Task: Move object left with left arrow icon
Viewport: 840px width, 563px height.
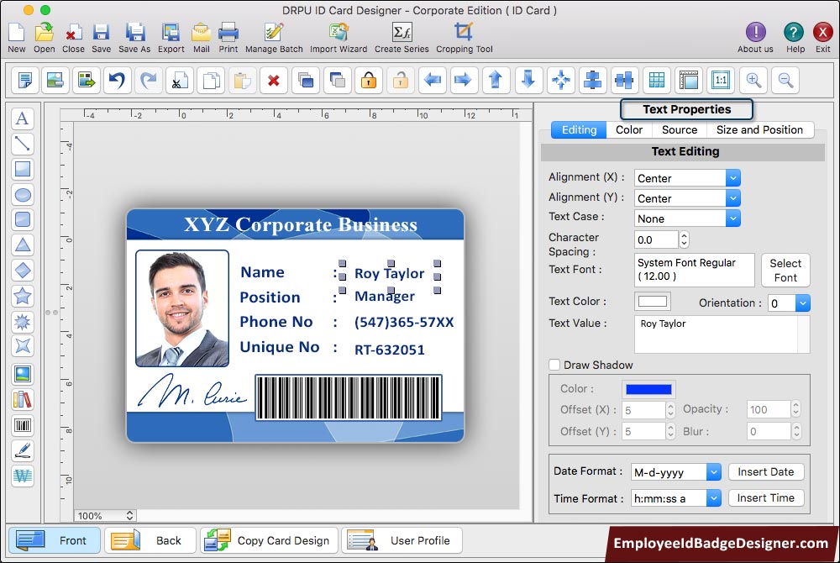Action: 433,81
